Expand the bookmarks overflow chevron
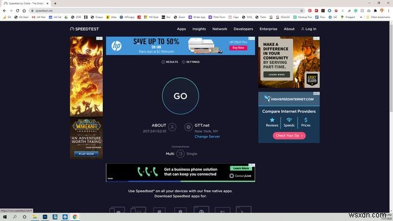The width and height of the screenshot is (393, 221). pos(361,17)
